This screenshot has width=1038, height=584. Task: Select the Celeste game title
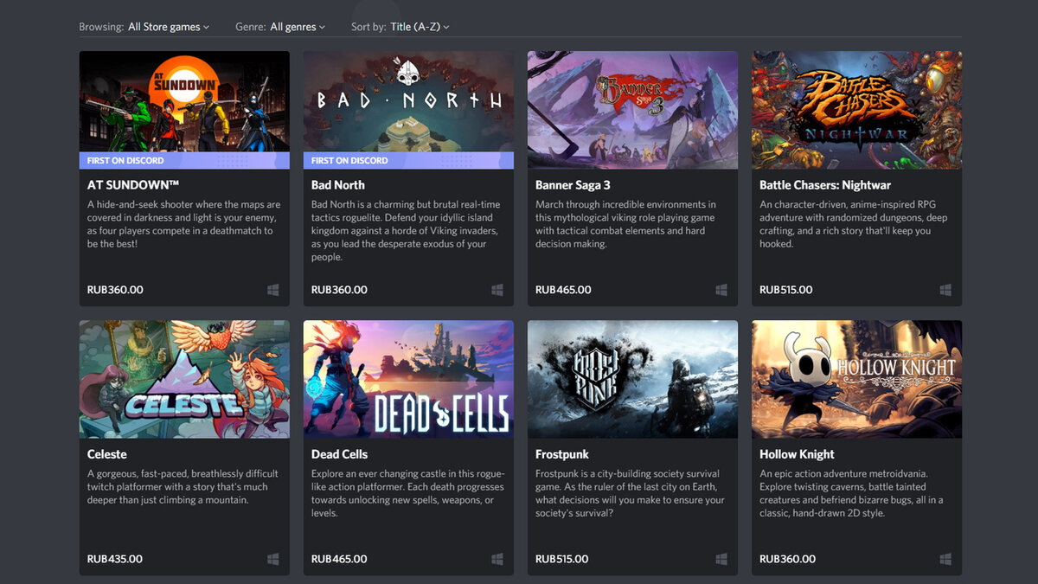pos(107,454)
